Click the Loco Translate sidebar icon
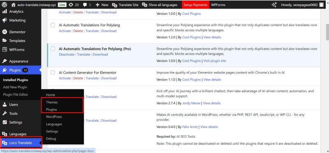 click(x=5, y=143)
